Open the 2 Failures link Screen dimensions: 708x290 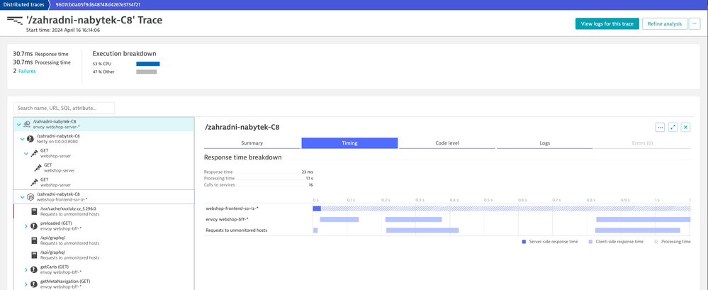click(27, 71)
